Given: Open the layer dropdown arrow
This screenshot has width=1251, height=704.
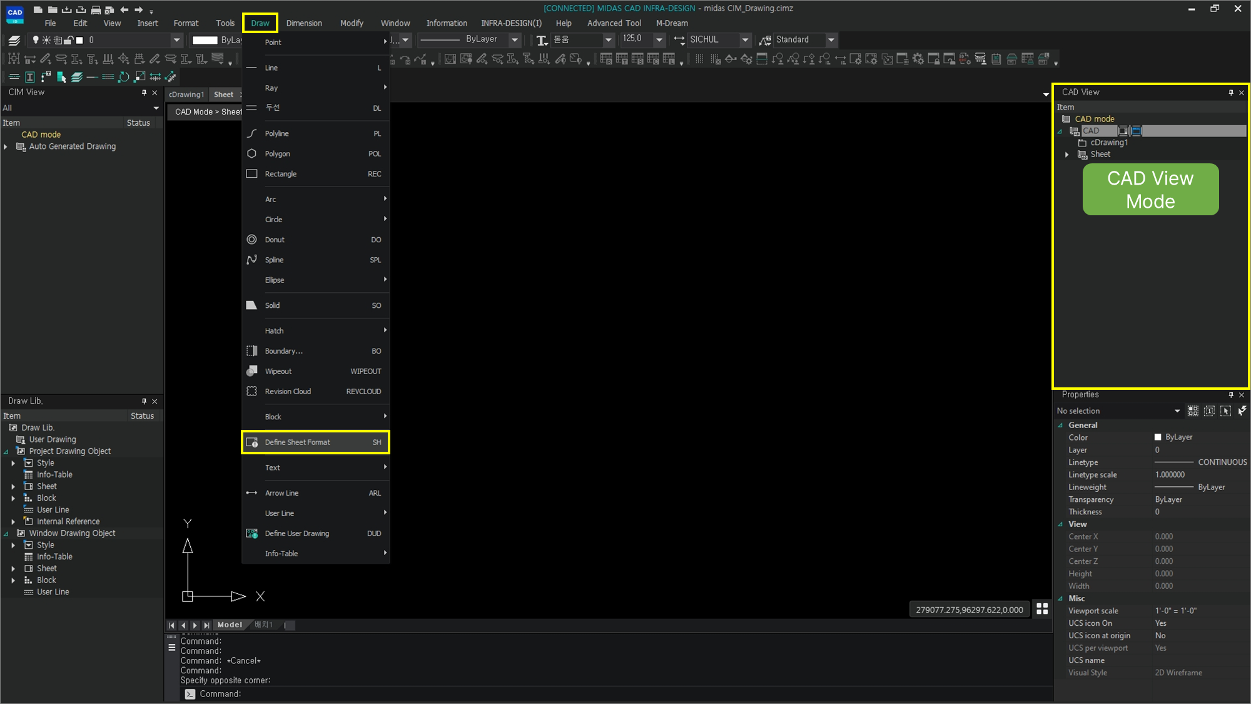Looking at the screenshot, I should click(176, 40).
